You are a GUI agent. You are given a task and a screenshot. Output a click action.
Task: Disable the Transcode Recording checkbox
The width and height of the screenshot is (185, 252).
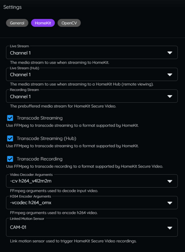click(x=10, y=159)
